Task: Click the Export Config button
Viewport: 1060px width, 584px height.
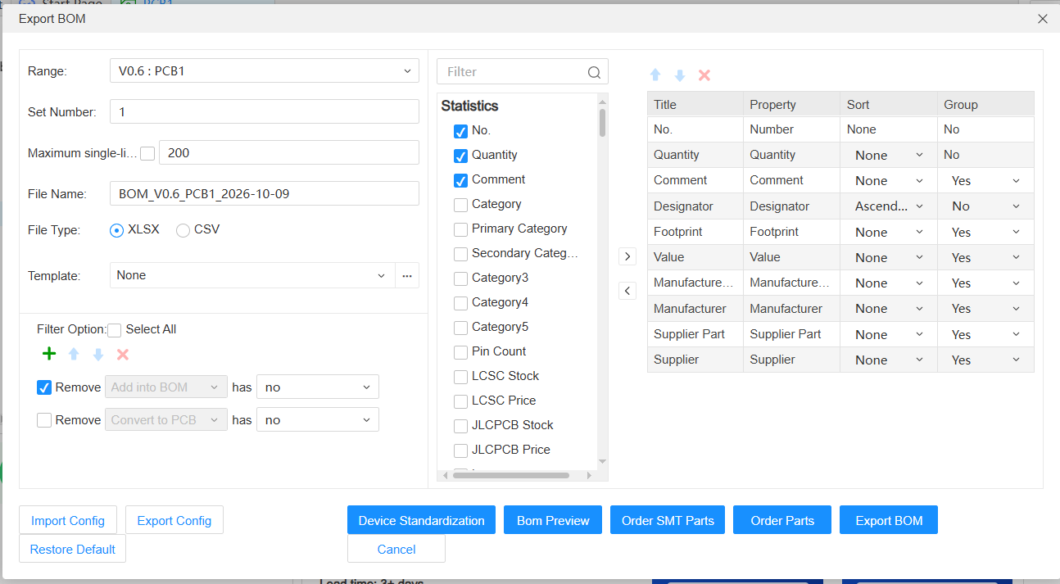Action: [174, 520]
